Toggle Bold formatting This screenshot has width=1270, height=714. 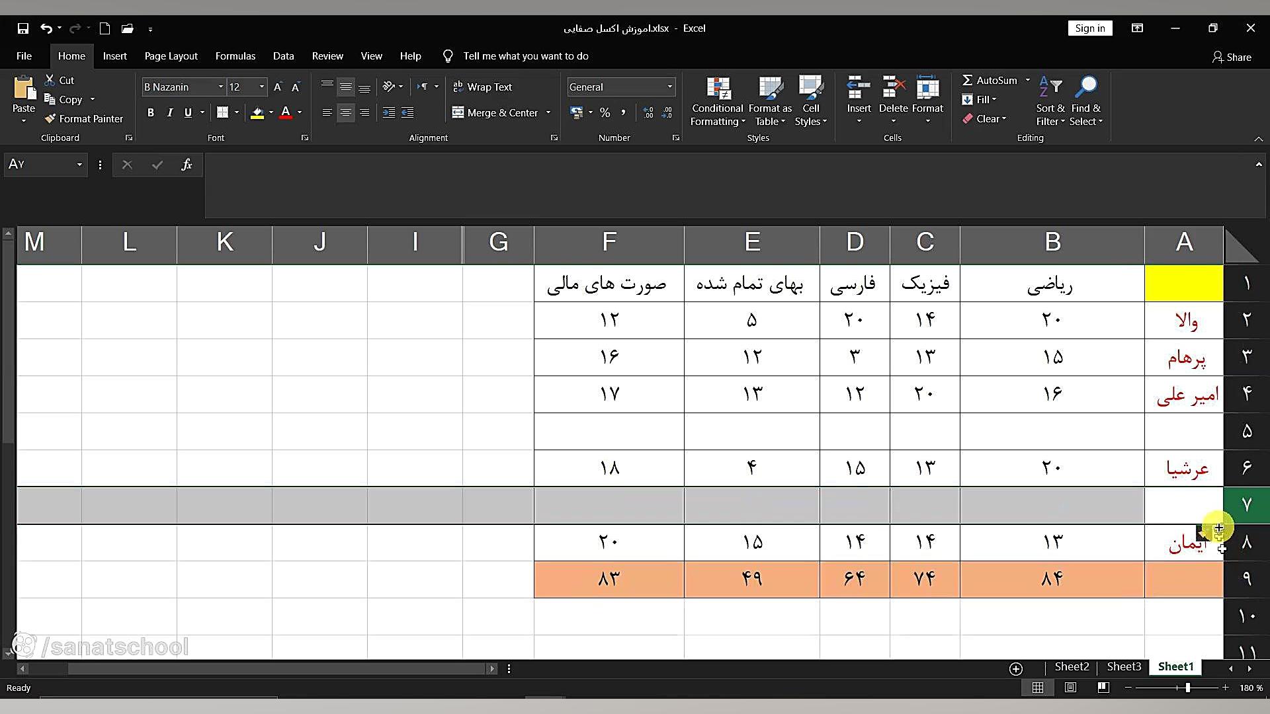pos(151,113)
